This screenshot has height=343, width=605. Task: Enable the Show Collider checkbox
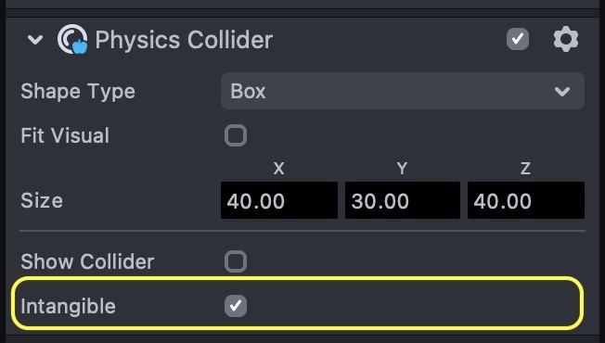tap(236, 261)
